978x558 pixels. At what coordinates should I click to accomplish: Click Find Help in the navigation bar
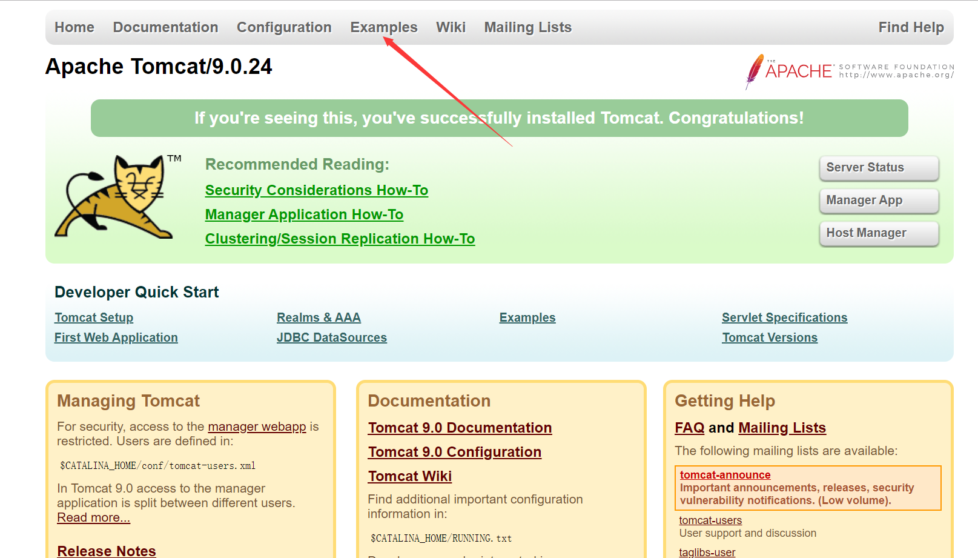click(x=911, y=27)
